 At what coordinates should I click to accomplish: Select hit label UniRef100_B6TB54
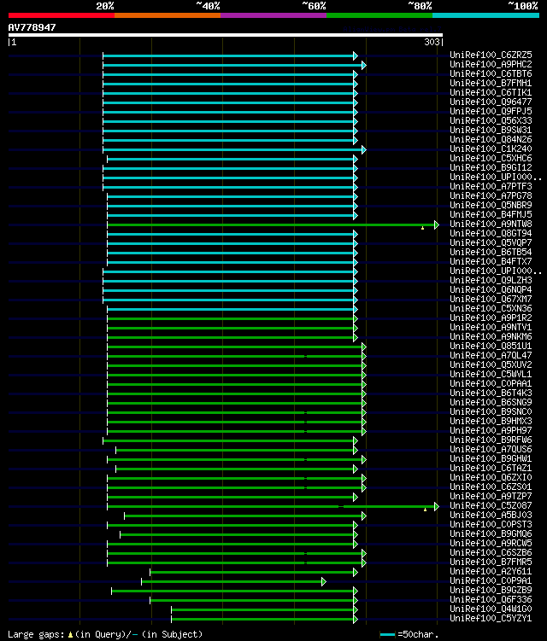(491, 253)
